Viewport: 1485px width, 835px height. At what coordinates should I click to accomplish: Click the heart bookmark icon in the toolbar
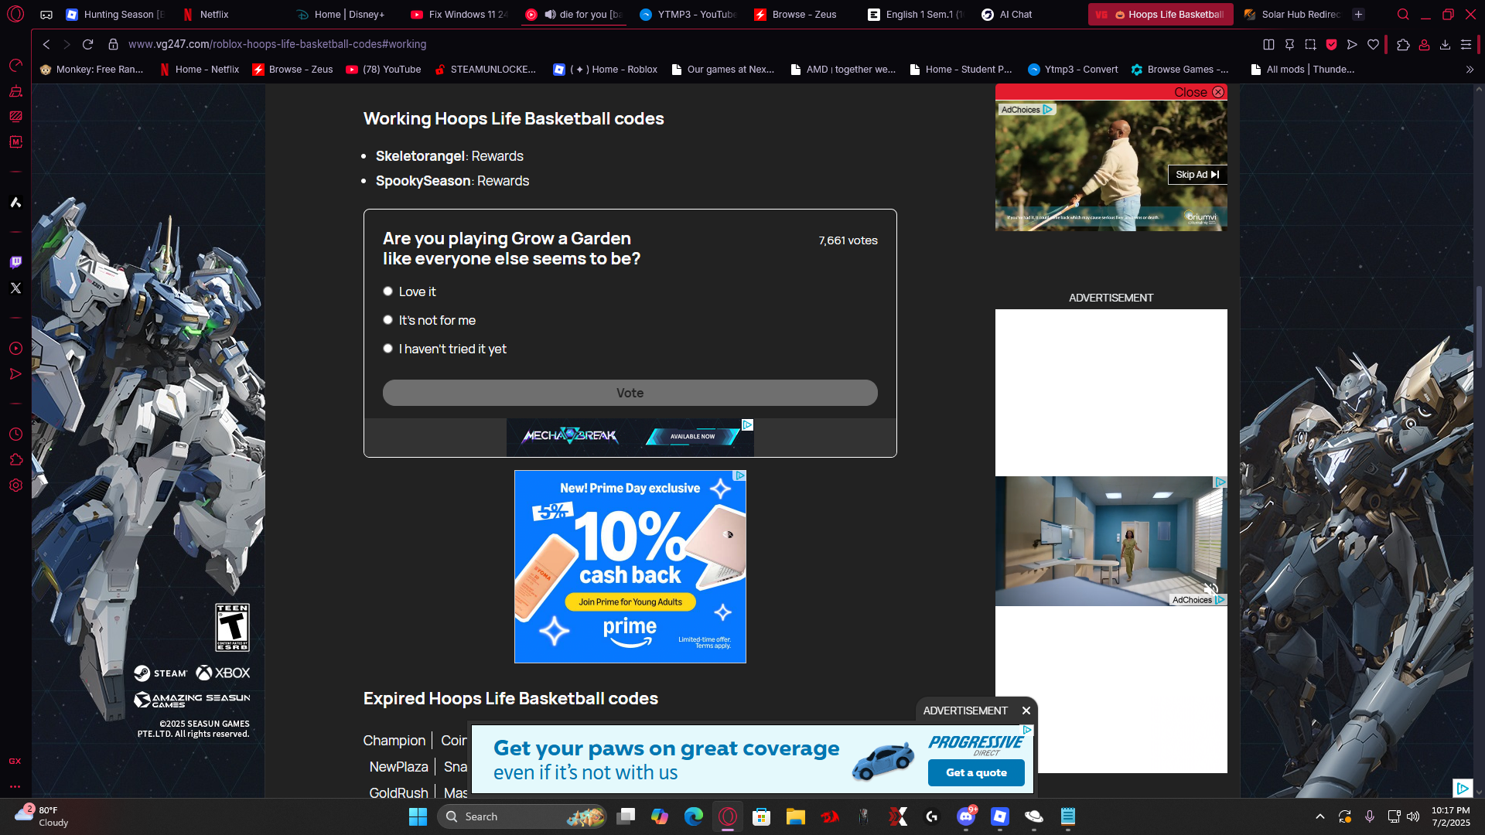tap(1373, 44)
